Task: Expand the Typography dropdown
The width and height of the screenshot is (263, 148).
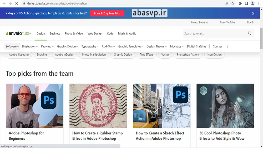Action: click(x=90, y=47)
